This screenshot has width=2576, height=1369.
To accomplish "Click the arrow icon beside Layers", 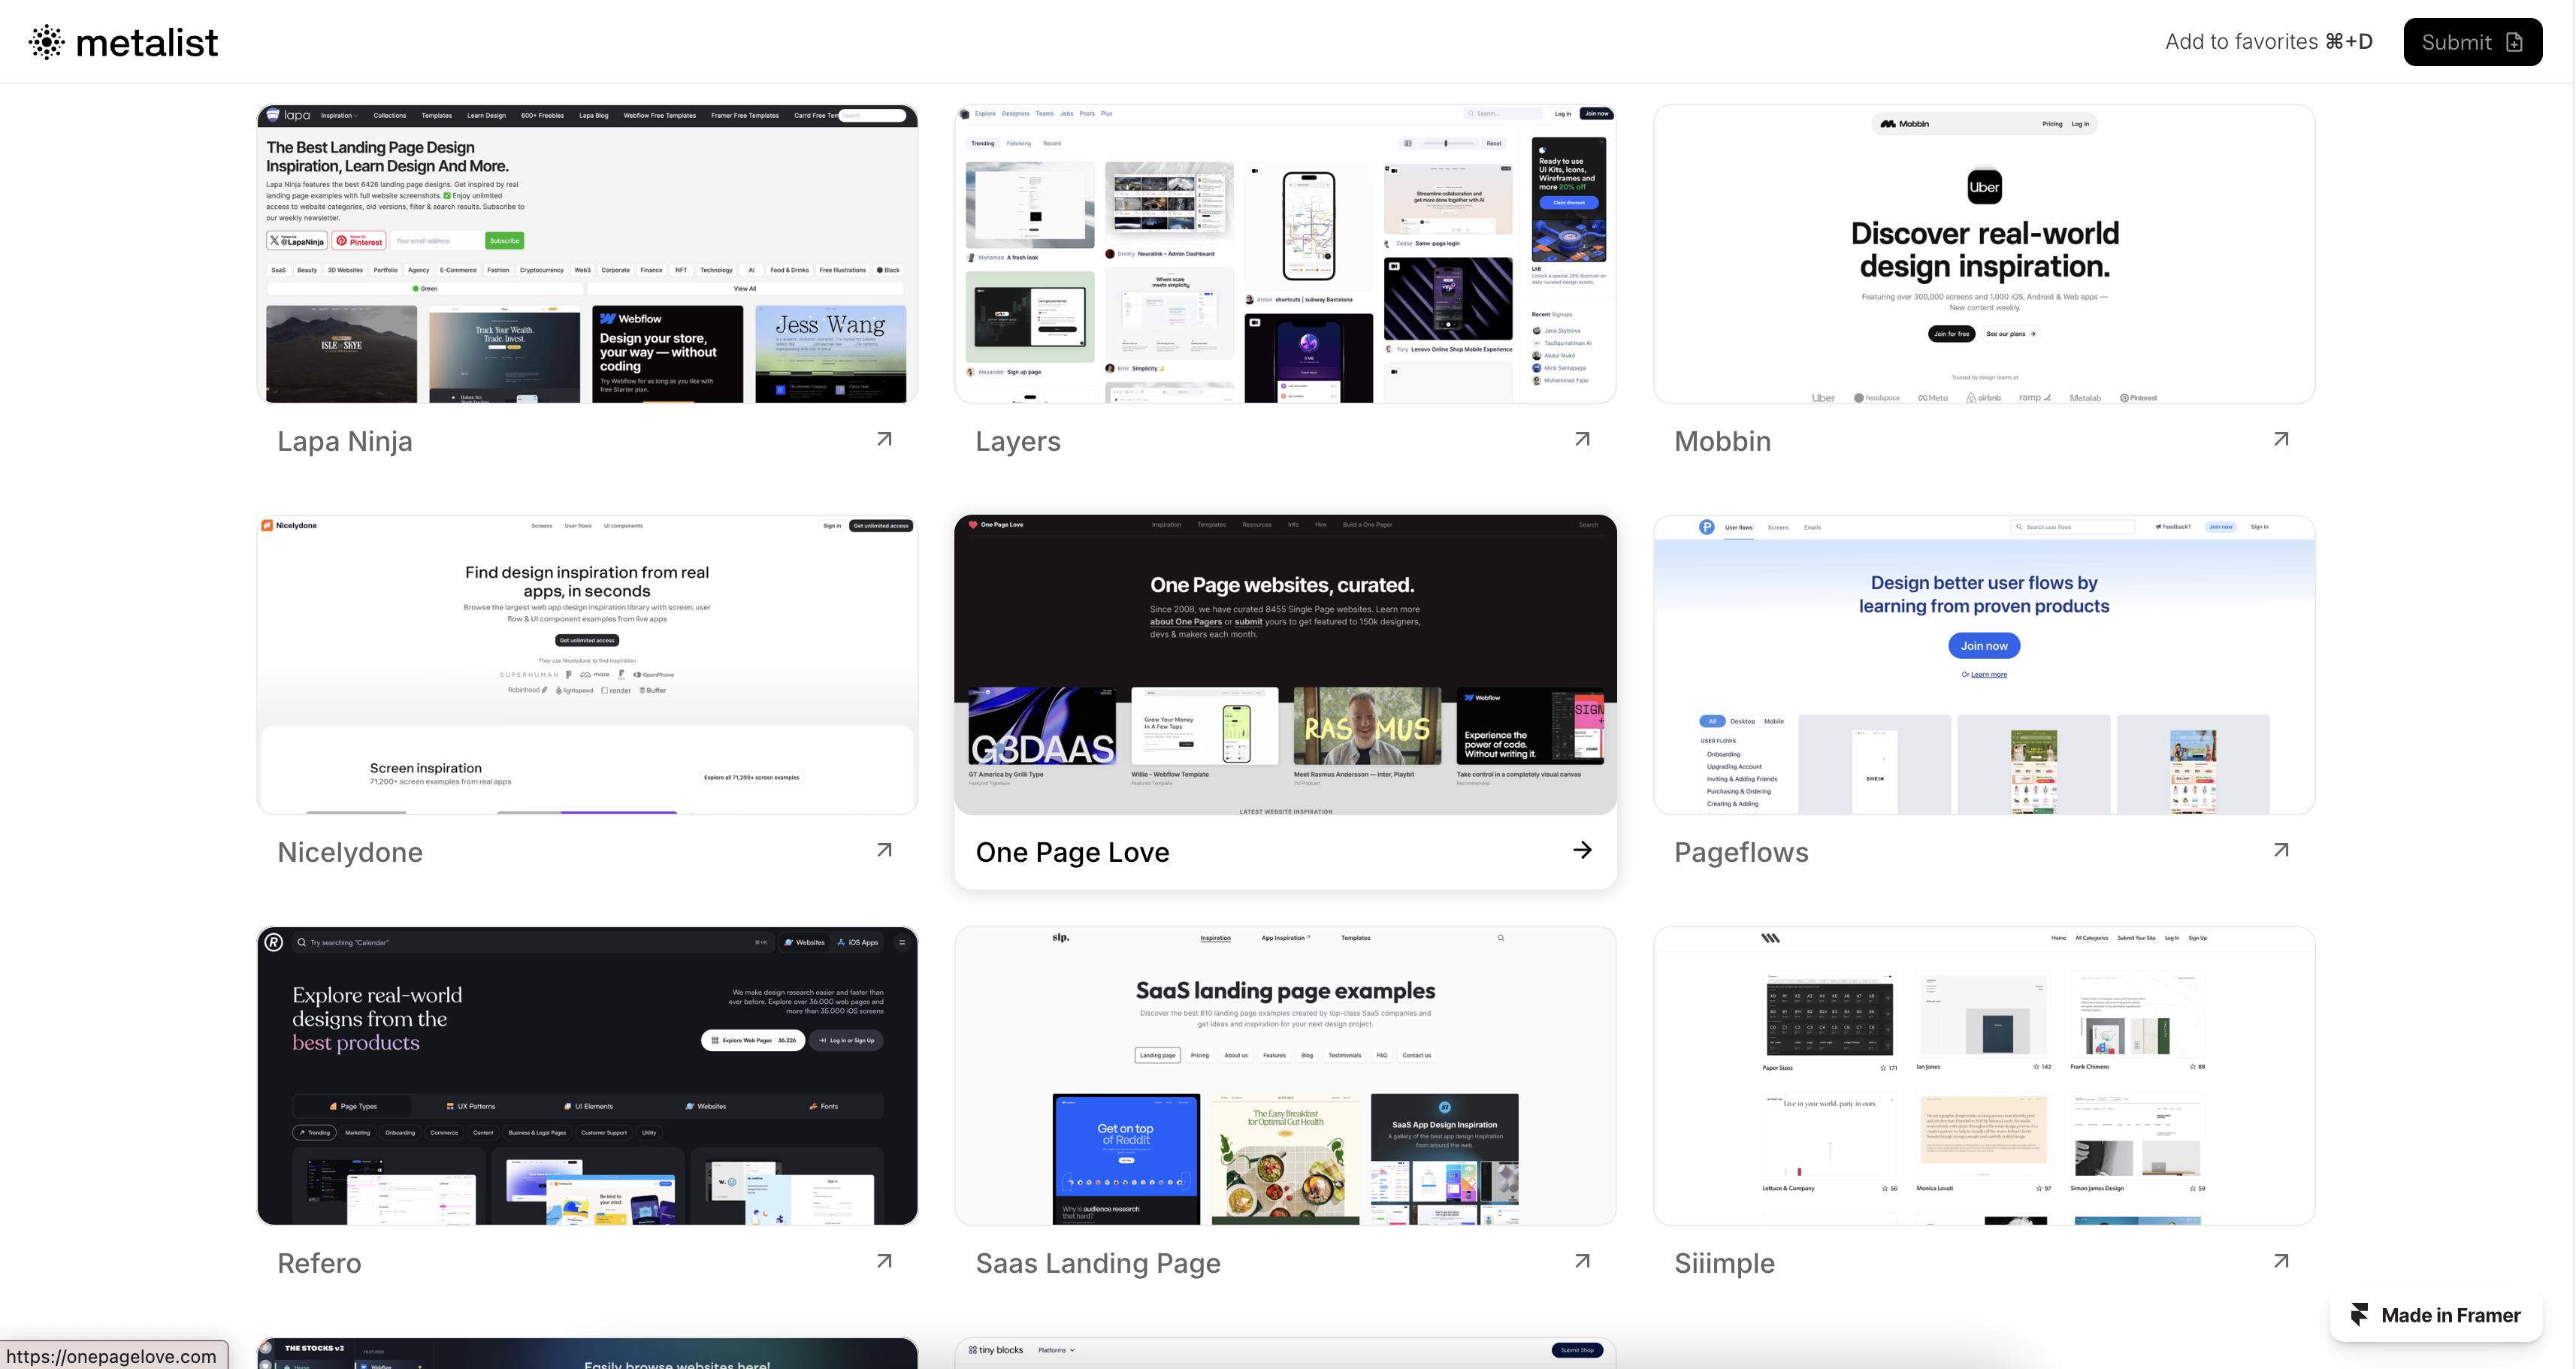I will (1582, 439).
